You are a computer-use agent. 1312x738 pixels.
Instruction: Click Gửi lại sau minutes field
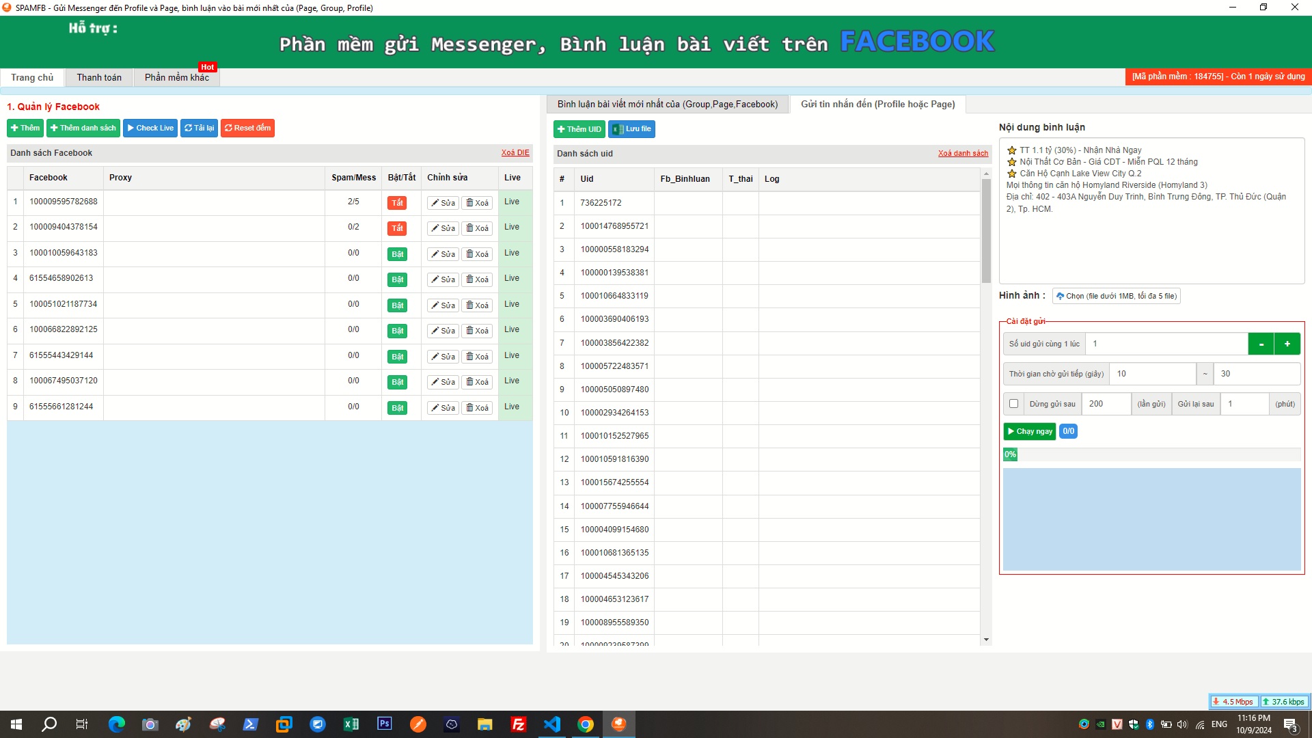pyautogui.click(x=1244, y=404)
